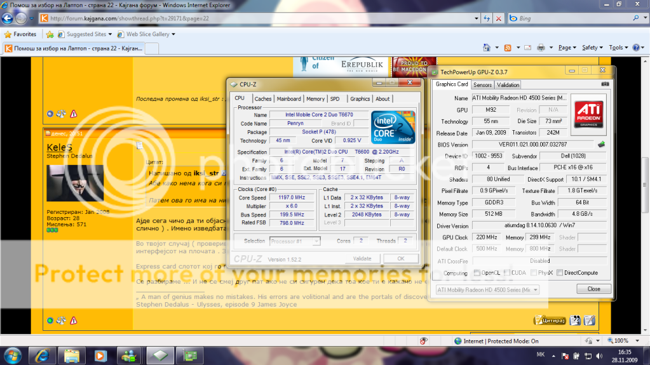Click the report post warning triangle icon
This screenshot has height=365, width=650.
[74, 114]
